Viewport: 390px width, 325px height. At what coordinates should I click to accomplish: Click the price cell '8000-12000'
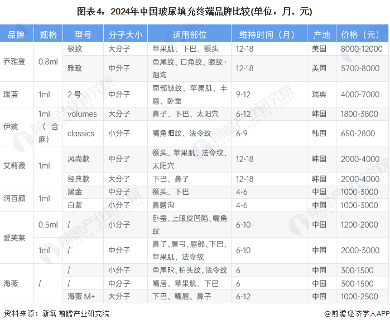(x=362, y=48)
